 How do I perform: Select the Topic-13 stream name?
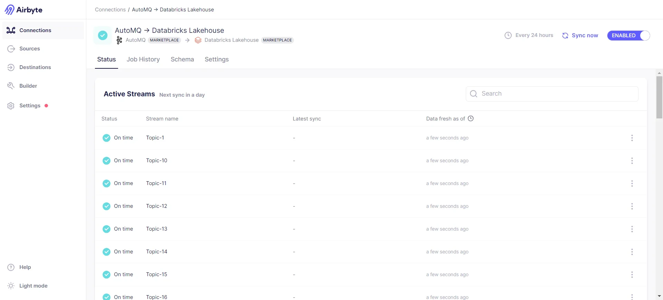click(156, 229)
